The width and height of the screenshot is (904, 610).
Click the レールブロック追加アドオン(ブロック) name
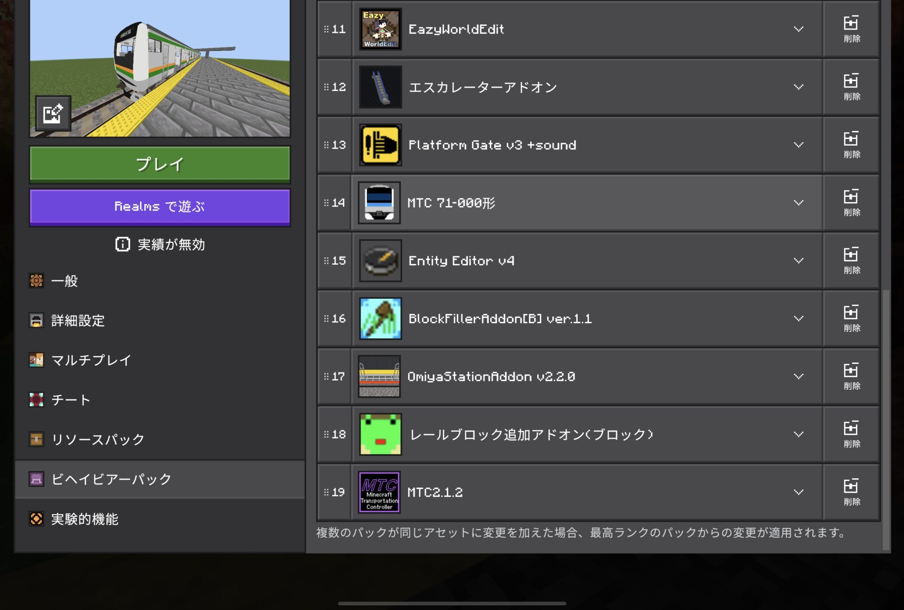coord(532,434)
